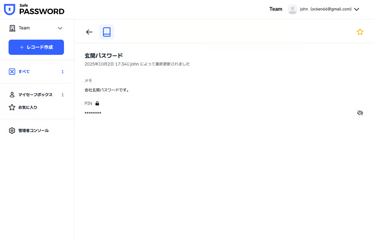Click the lock icon beside PIN

[x=97, y=103]
